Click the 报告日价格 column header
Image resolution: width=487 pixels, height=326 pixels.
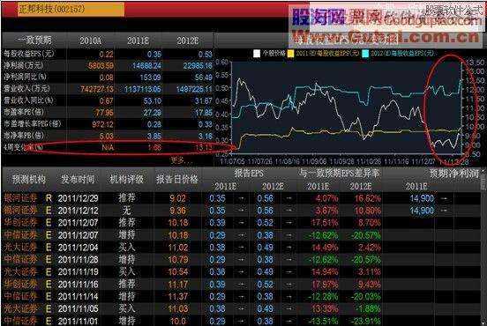(177, 179)
